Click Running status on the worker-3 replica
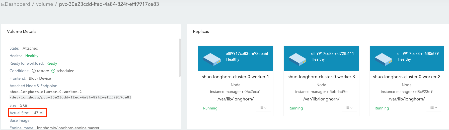 tap(295, 108)
